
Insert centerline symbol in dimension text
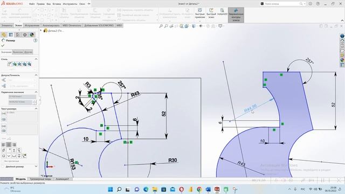click(x=19, y=150)
